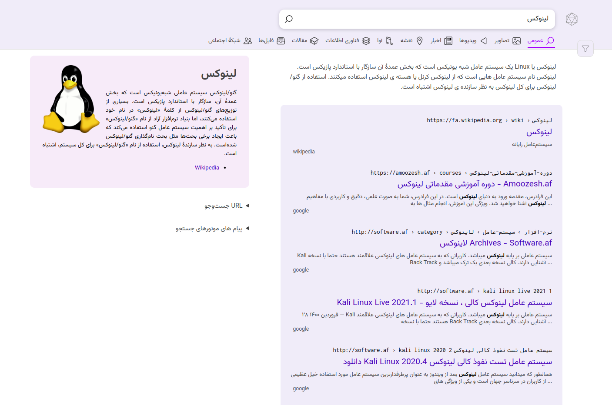This screenshot has height=405, width=612.
Task: Click the عمومی tab magnifier icon
Action: 550,40
